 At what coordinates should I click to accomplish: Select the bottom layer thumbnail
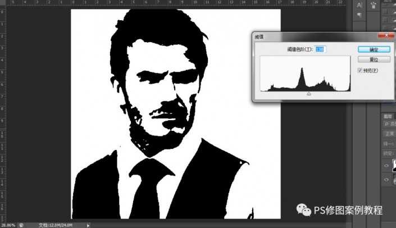tap(394, 180)
